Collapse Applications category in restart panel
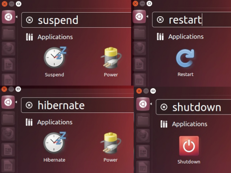This screenshot has height=173, width=231. (180, 37)
